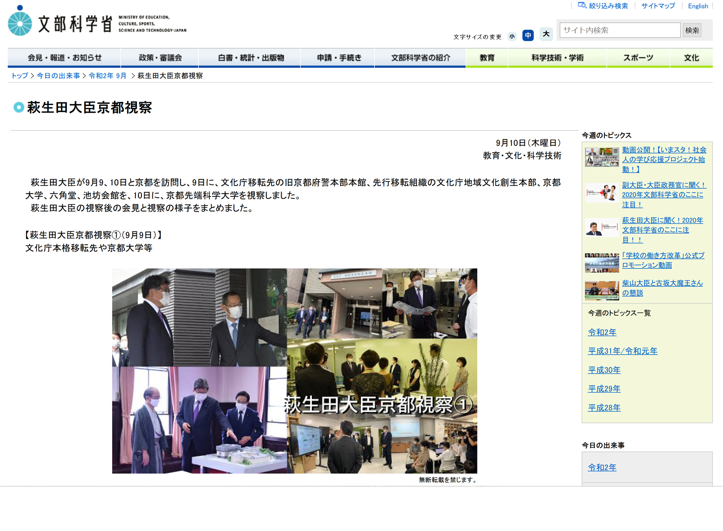The height and width of the screenshot is (531, 723).
Task: Open the 科学技術・学術 menu tab
Action: 557,58
